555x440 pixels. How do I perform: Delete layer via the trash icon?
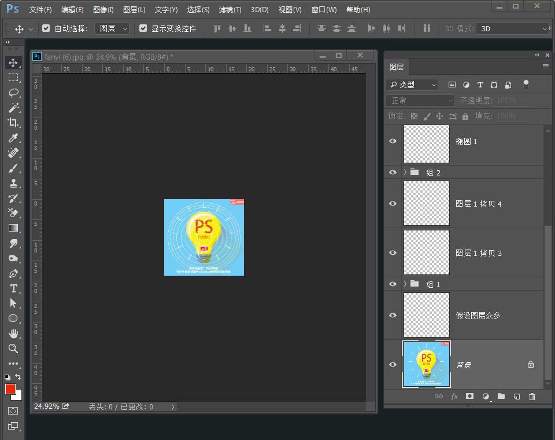point(532,397)
